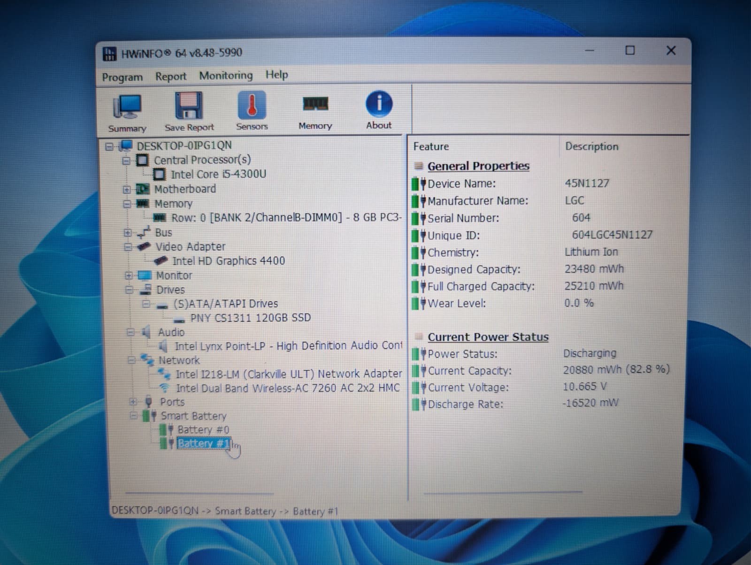The image size is (751, 565).
Task: Collapse the DESKTOP-0IPG1QN root node
Action: [109, 146]
